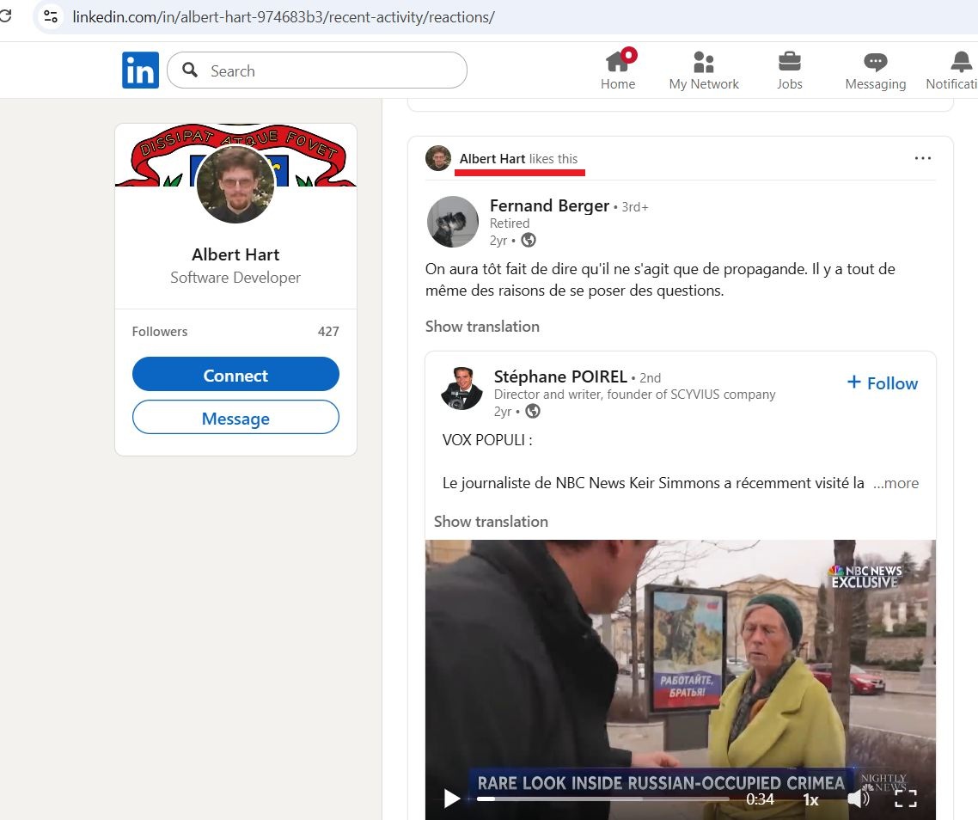This screenshot has width=978, height=820.
Task: Check LinkedIn Notifications
Action: 958,69
